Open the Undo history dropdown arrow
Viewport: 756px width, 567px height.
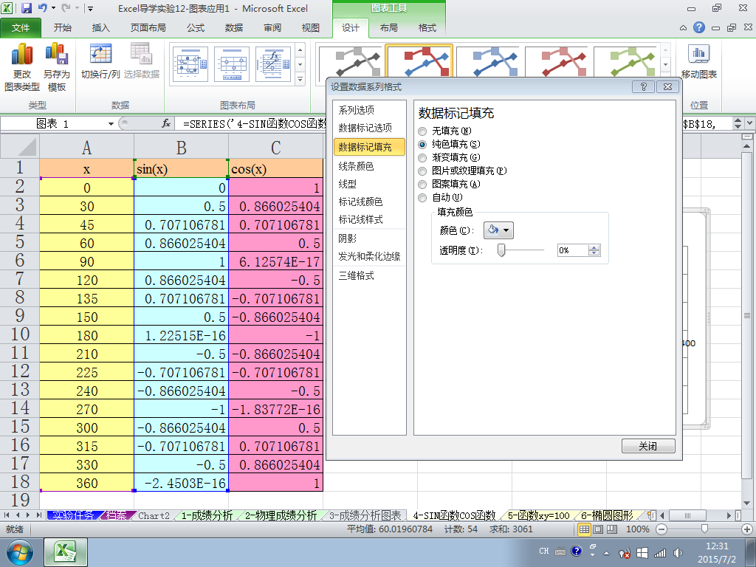coord(53,8)
